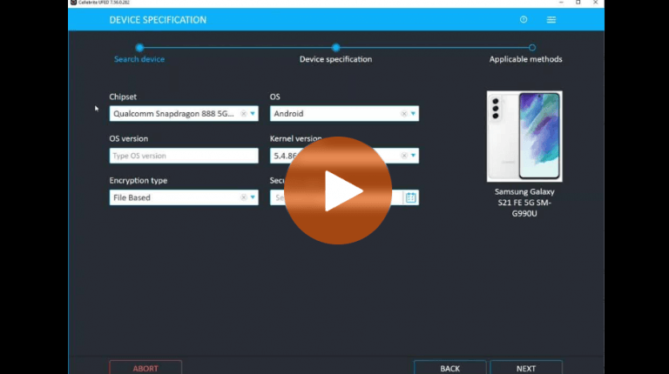
Task: Expand the OS dropdown arrow
Action: [x=413, y=114]
